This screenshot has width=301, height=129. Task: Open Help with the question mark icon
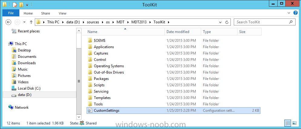(x=296, y=13)
